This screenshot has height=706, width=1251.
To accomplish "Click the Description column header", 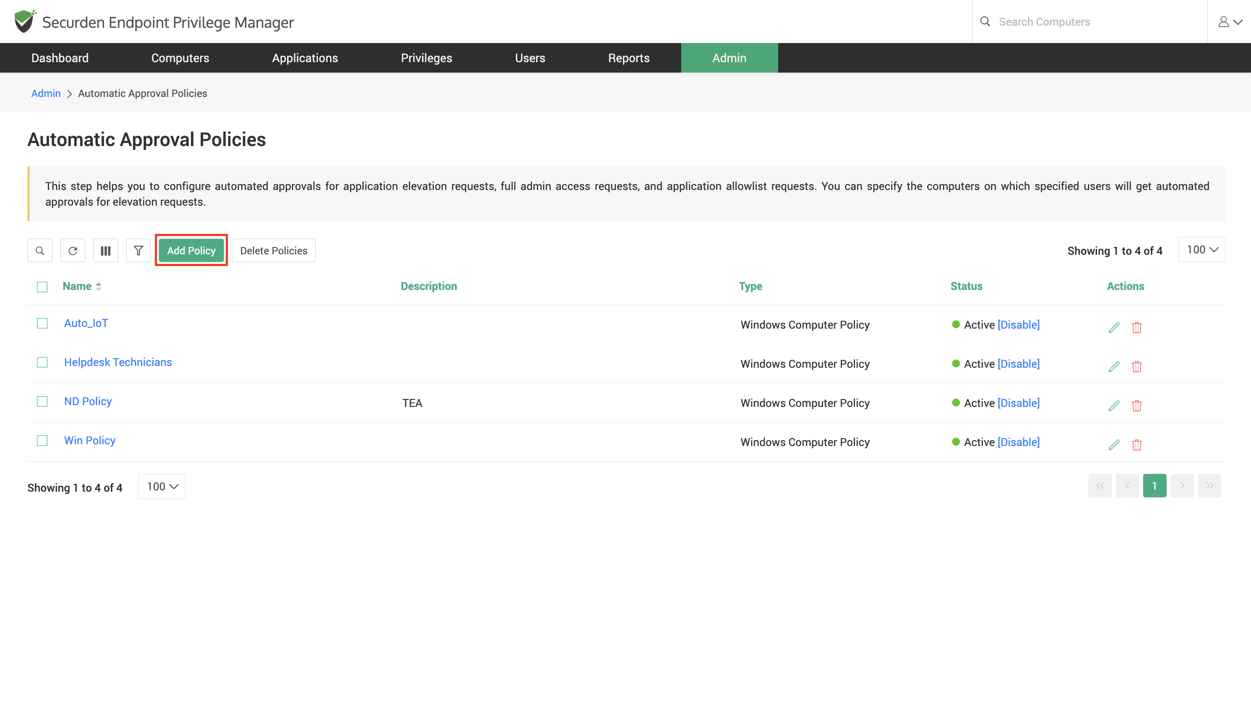I will [x=429, y=286].
